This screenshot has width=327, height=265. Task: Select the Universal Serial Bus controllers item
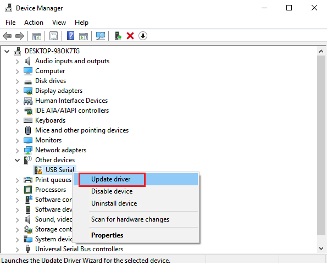click(79, 249)
